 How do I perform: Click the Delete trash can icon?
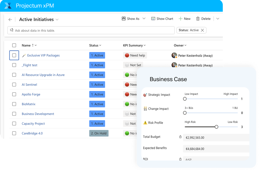click(198, 19)
